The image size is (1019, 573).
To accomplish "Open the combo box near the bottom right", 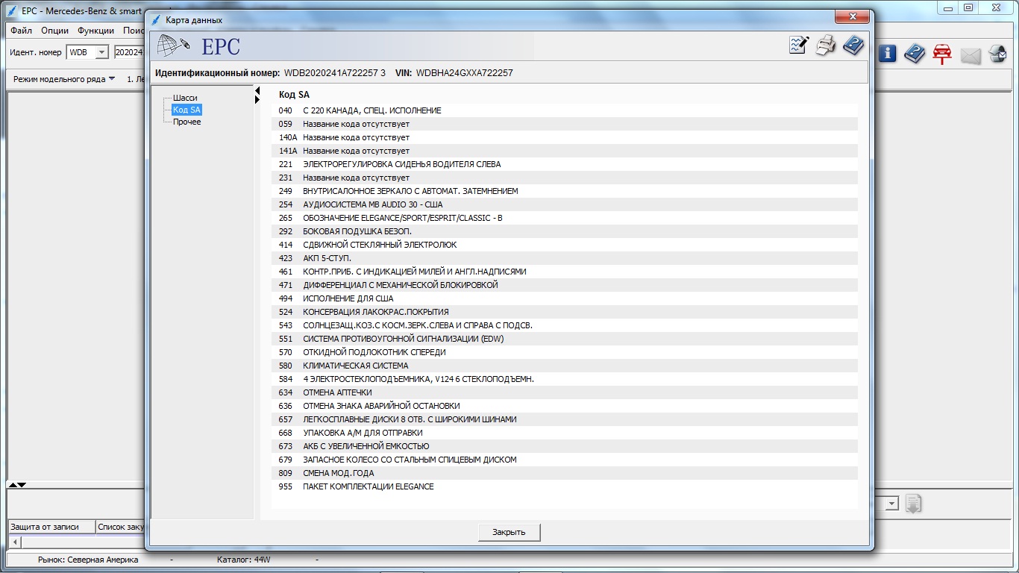I will (x=891, y=504).
